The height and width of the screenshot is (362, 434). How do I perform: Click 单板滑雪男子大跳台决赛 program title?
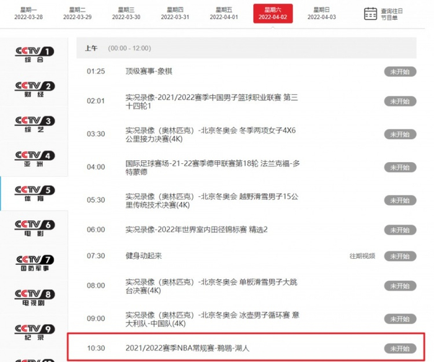tap(211, 286)
